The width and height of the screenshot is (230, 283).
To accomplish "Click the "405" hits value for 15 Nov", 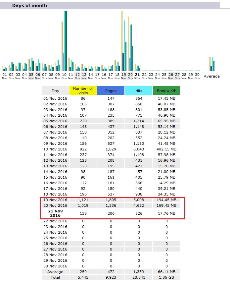I will pyautogui.click(x=139, y=177).
